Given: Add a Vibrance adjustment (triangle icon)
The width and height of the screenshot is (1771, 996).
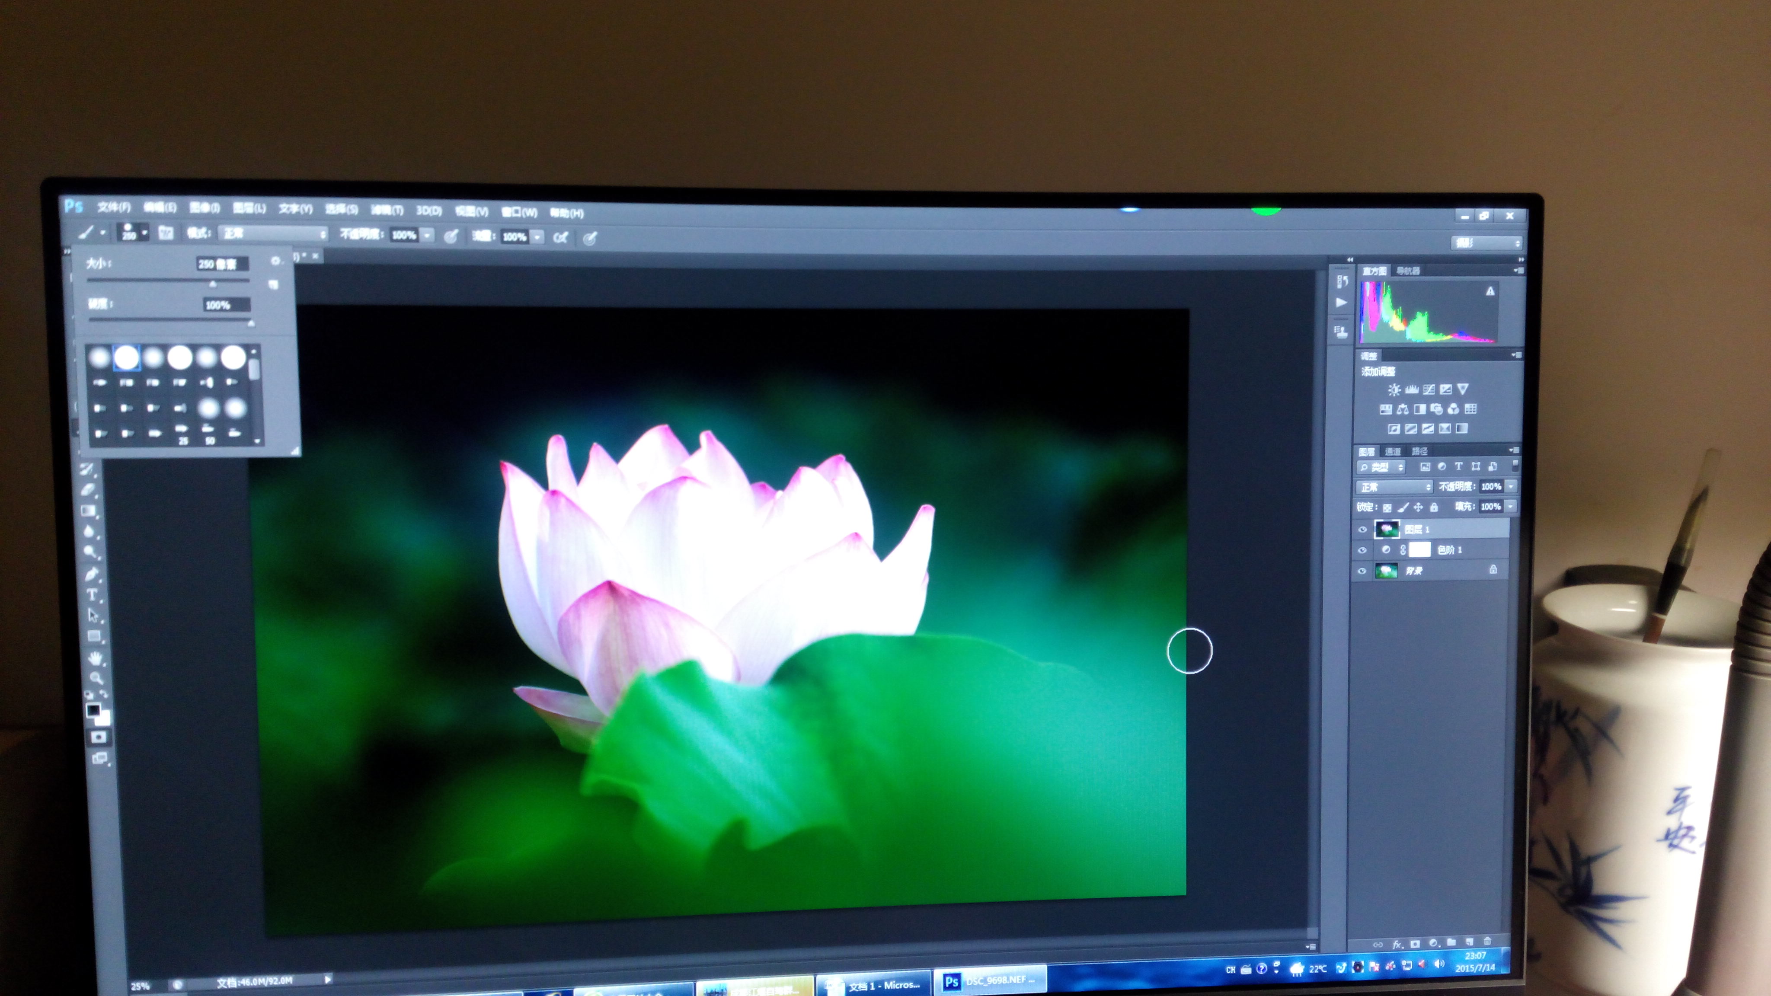Looking at the screenshot, I should [x=1463, y=389].
